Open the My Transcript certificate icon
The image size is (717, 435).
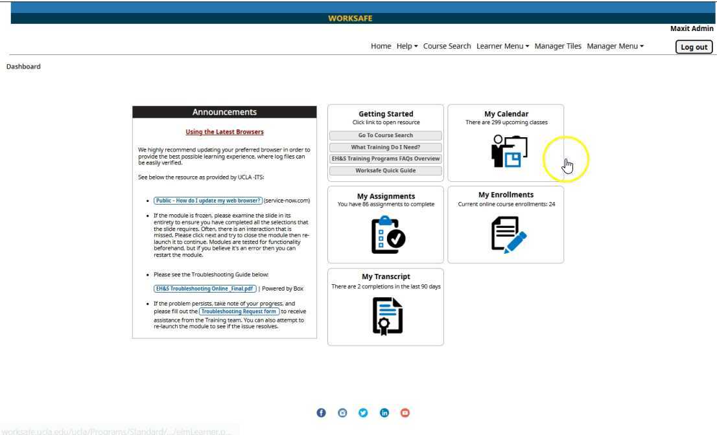tap(387, 316)
